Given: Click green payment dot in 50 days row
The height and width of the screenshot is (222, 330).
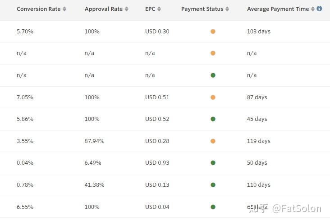Looking at the screenshot, I should 213,163.
